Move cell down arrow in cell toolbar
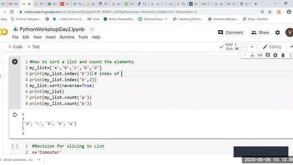Image resolution: width=293 pixels, height=165 pixels. 252,55
